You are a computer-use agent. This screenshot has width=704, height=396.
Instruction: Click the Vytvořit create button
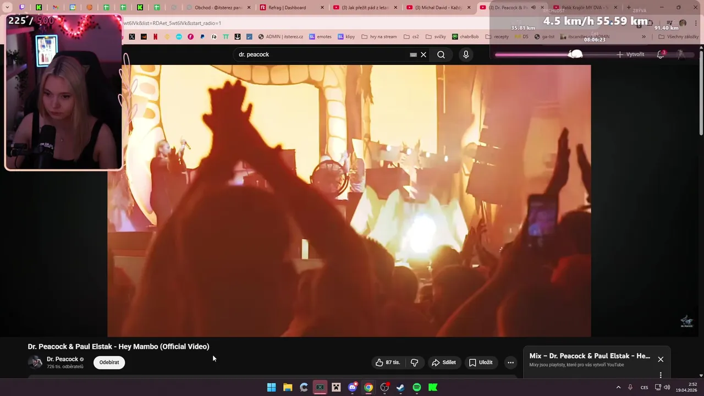point(630,54)
